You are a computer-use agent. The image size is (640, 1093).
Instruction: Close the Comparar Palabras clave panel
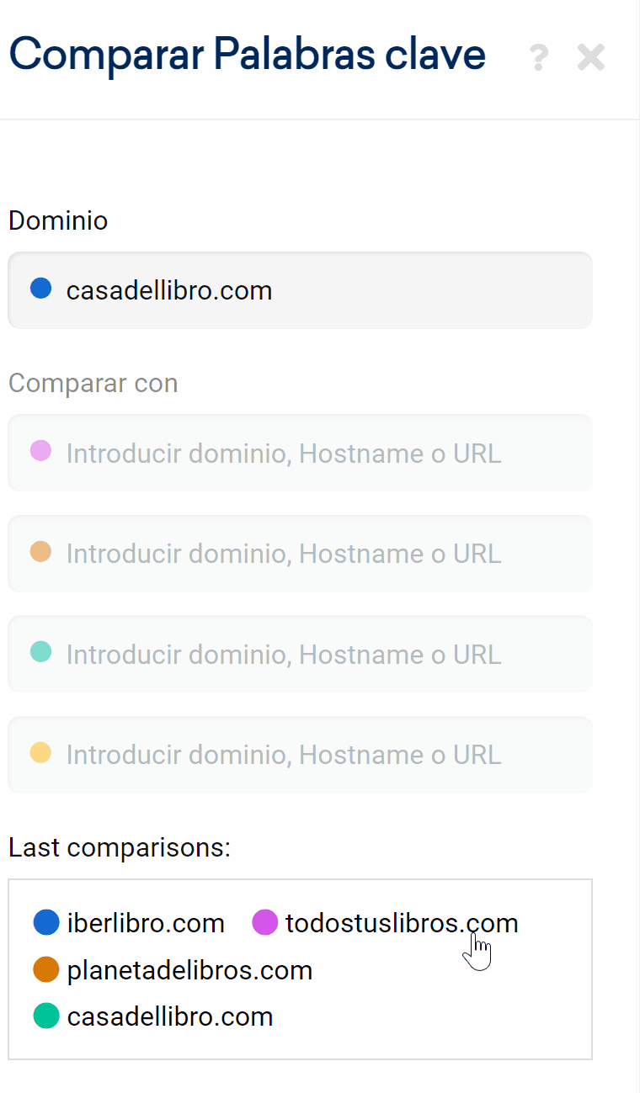[591, 57]
